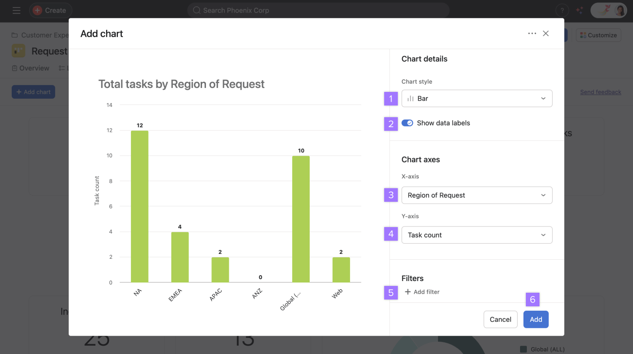The height and width of the screenshot is (354, 633).
Task: Click the Create plus icon
Action: pos(37,10)
